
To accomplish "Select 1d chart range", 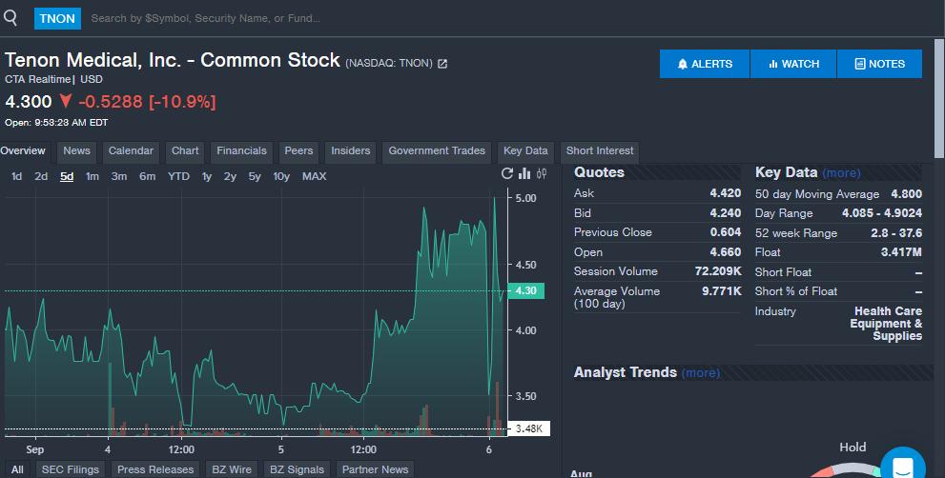I will (x=17, y=176).
